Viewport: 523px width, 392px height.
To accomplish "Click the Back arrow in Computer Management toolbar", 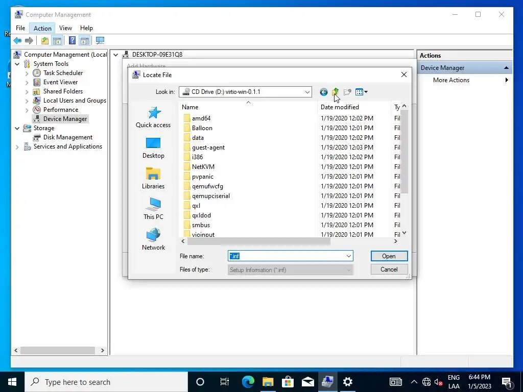I will [x=17, y=41].
